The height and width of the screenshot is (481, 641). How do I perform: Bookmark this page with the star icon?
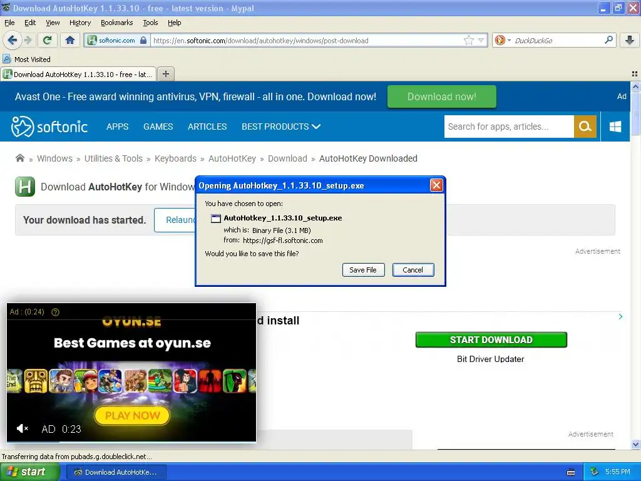pos(468,40)
